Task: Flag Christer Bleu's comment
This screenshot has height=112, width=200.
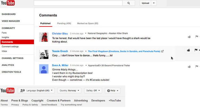Action: pos(197,37)
